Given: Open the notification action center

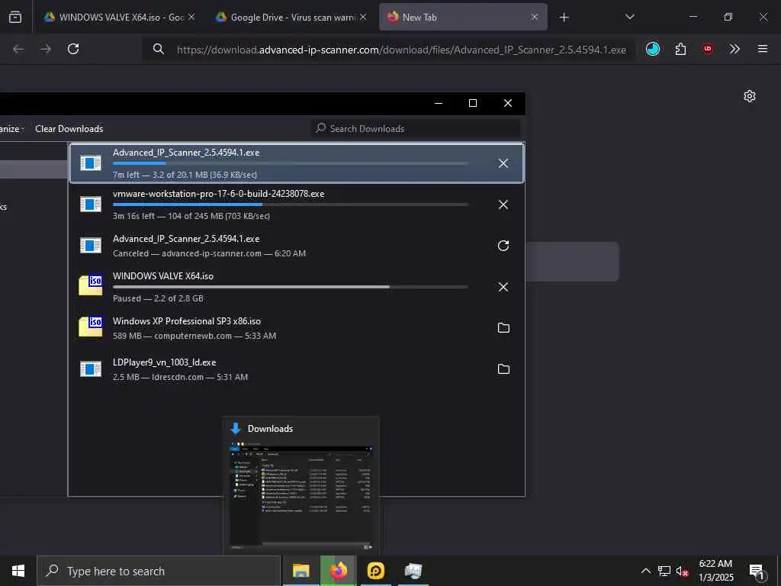Looking at the screenshot, I should [757, 571].
